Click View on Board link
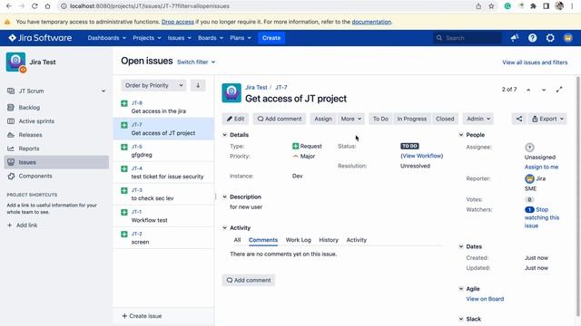 coord(485,299)
